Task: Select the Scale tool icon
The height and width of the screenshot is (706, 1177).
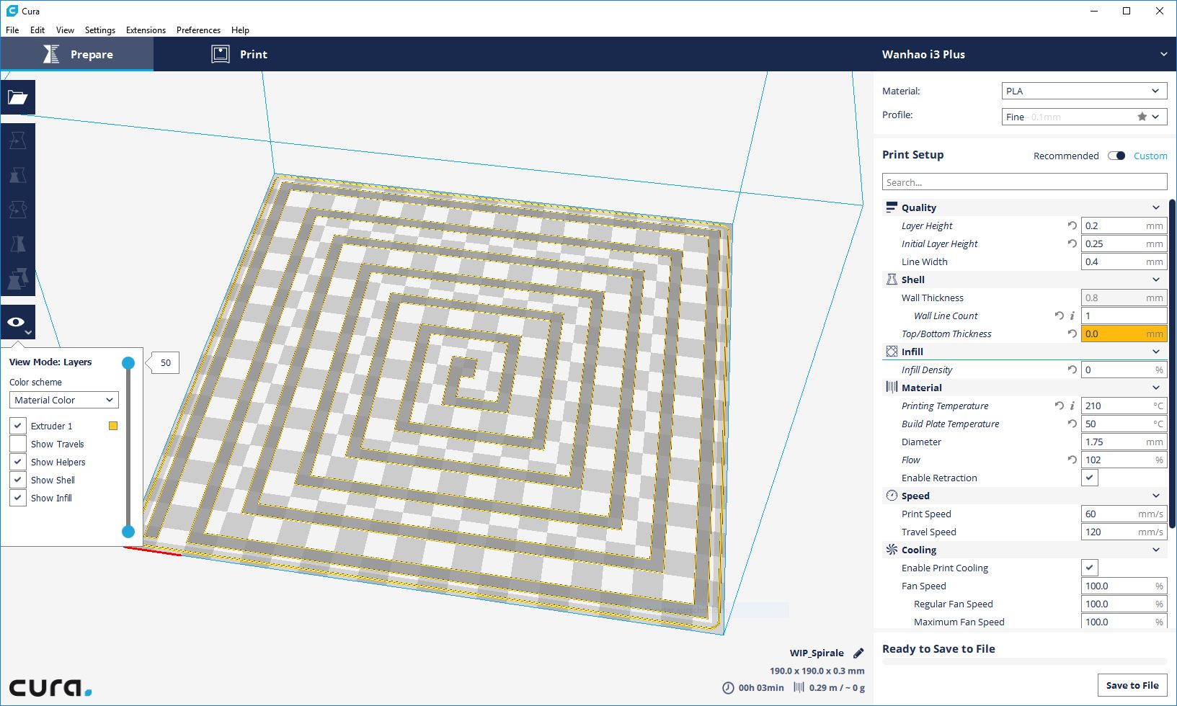Action: [18, 175]
